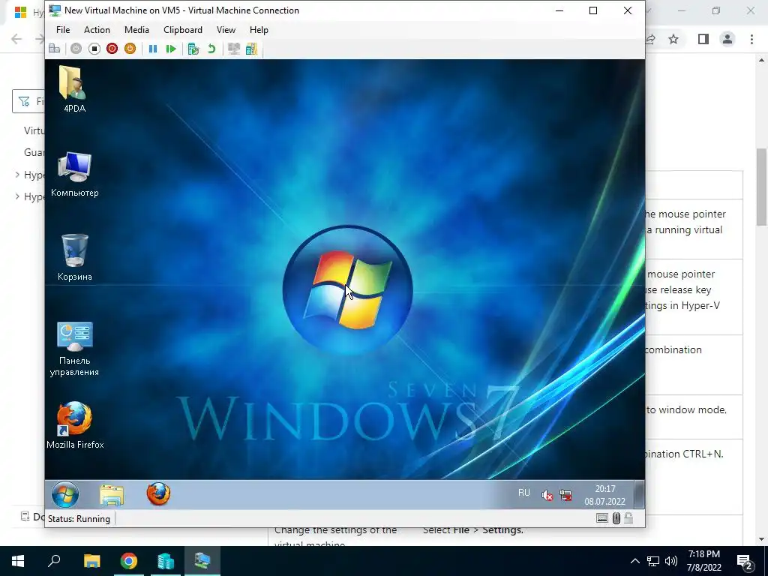Screen dimensions: 768x576
Task: Click the rightmost VM toolbar icon
Action: point(251,49)
